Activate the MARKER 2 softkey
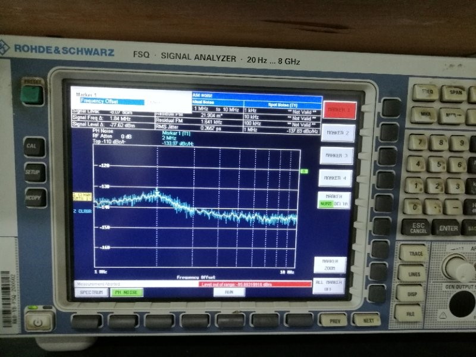Image resolution: width=476 pixels, height=357 pixels. point(337,133)
